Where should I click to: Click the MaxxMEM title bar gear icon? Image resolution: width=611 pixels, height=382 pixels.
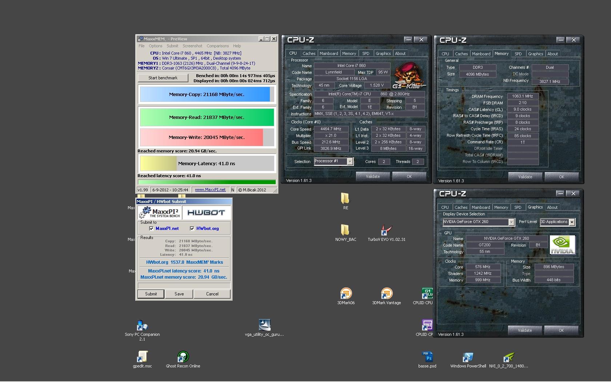click(x=140, y=39)
